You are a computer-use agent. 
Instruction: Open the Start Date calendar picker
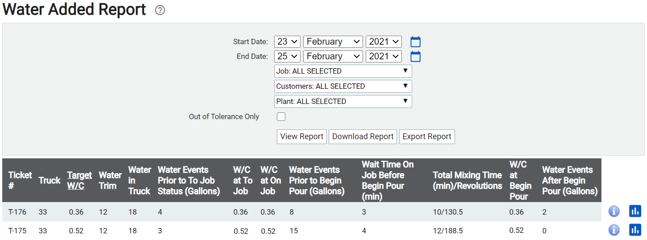tap(415, 42)
